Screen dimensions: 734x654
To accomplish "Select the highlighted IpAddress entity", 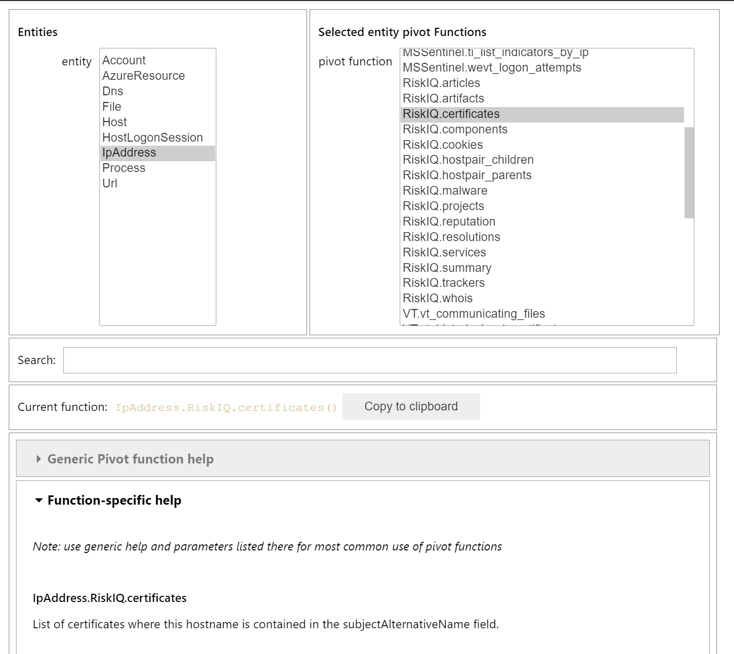I will [x=158, y=153].
